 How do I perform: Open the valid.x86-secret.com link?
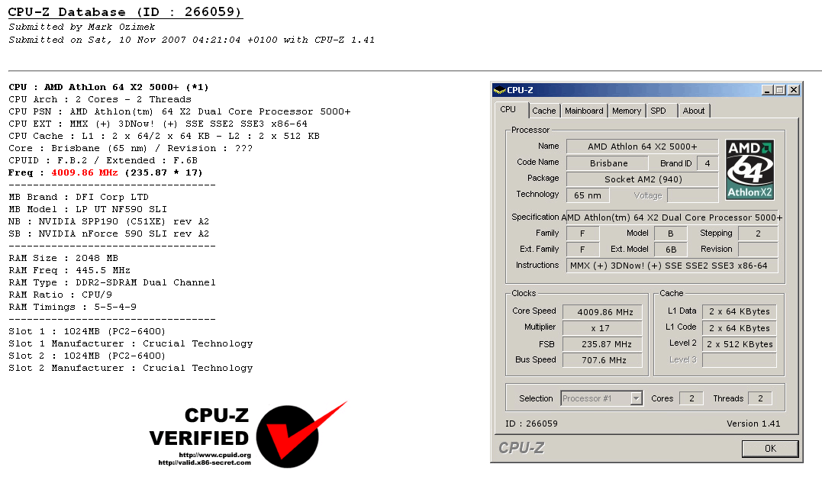click(204, 462)
